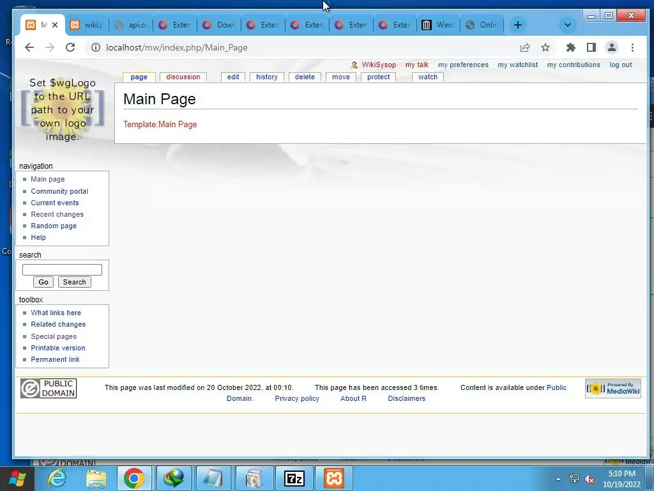654x491 pixels.
Task: Open the my talk link
Action: click(x=416, y=65)
